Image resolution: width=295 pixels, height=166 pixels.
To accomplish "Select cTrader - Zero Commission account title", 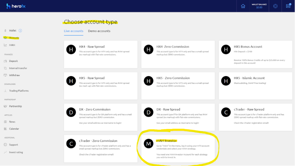I will point(98,141).
